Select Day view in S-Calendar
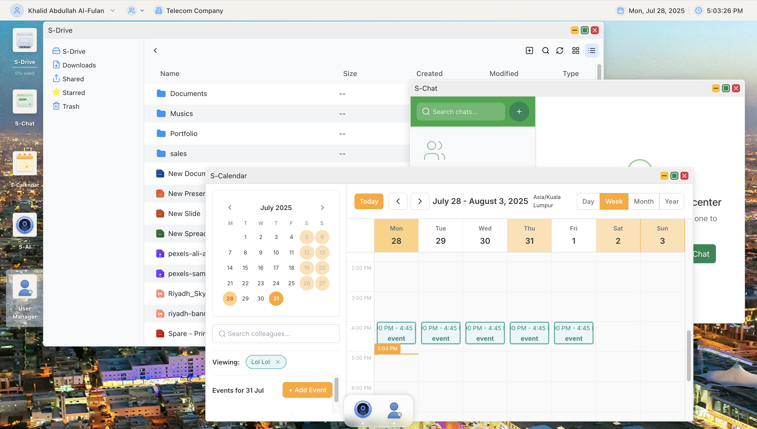Screen dimensions: 757x429 pos(588,201)
